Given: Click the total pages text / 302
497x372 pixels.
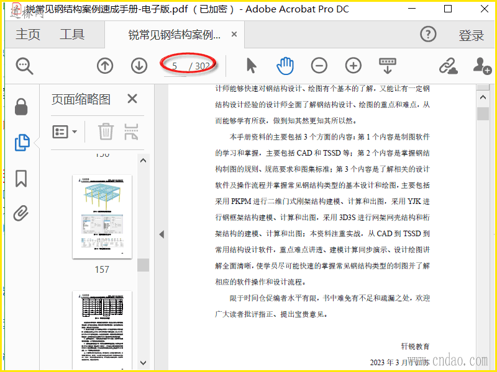Looking at the screenshot, I should [199, 66].
